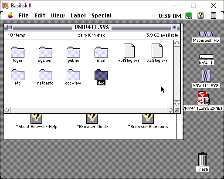224x179 pixels.
Task: Open the Apple menu
Action: 10,15
